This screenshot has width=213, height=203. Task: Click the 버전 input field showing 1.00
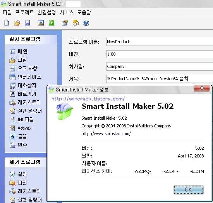pos(160,54)
